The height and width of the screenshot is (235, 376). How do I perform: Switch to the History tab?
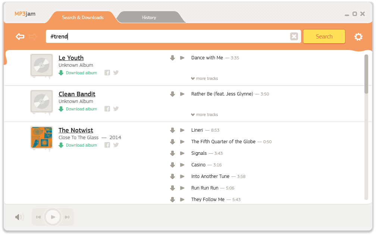[x=149, y=18]
